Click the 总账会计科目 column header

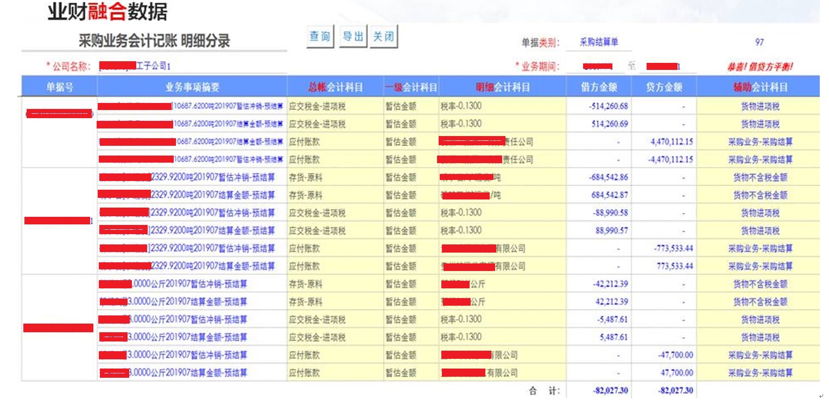point(335,87)
